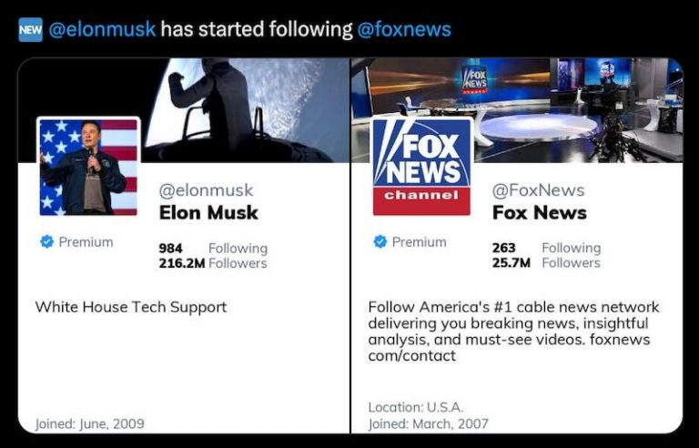Click the Fox News display name
The width and height of the screenshot is (699, 448).
pos(540,213)
